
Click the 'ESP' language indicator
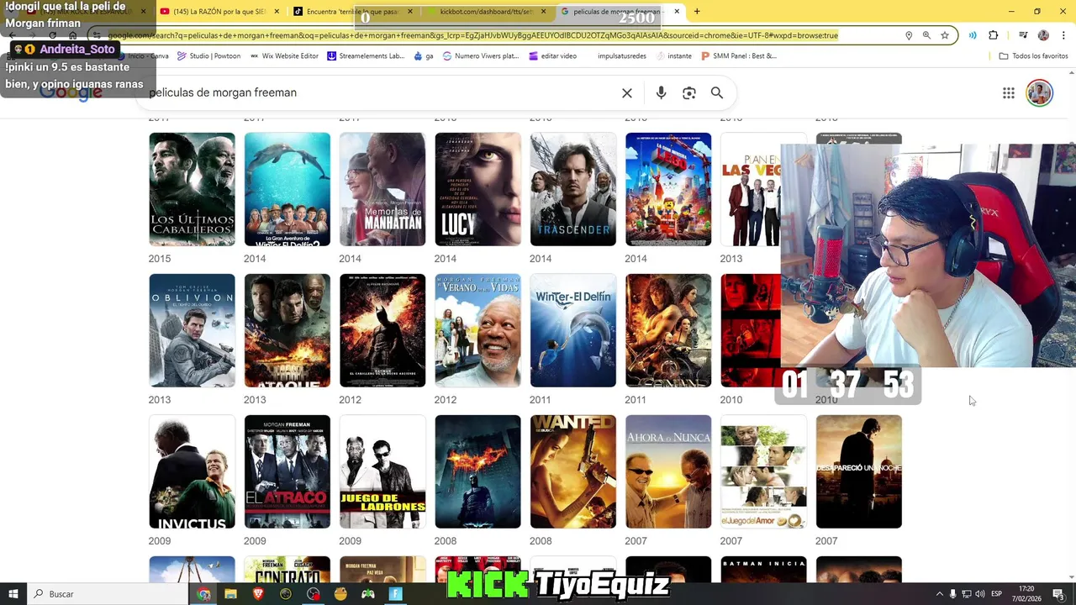coord(996,594)
